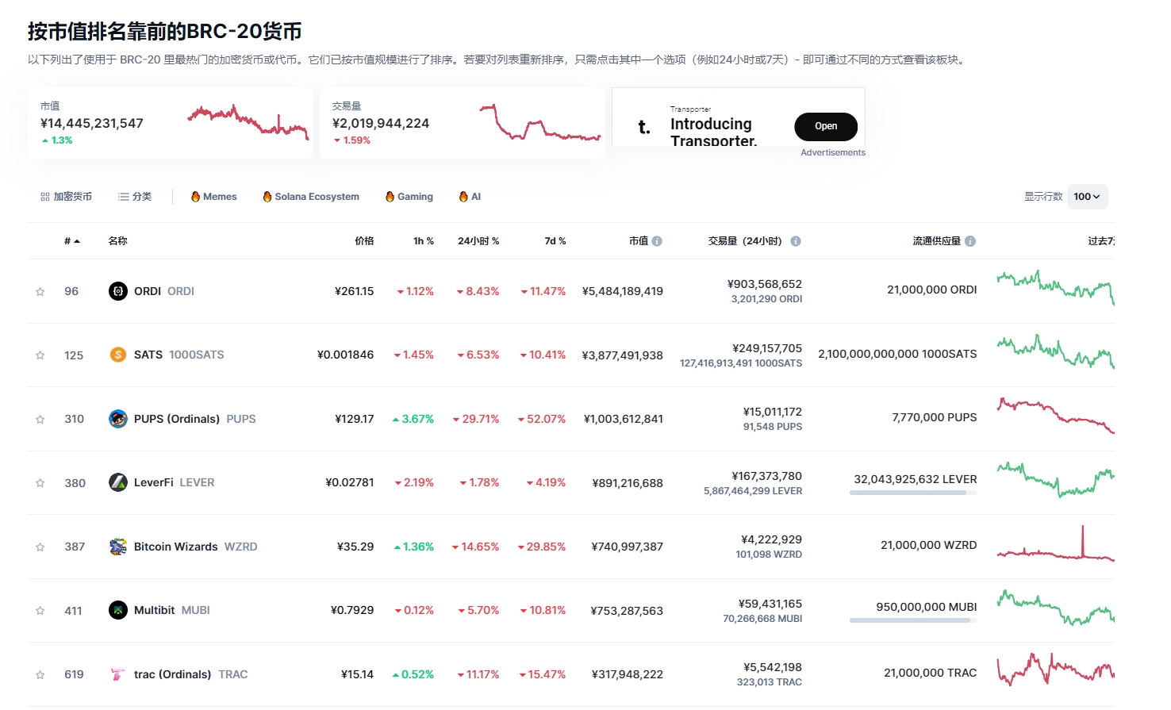
Task: Switch to 分类 tab
Action: [135, 197]
